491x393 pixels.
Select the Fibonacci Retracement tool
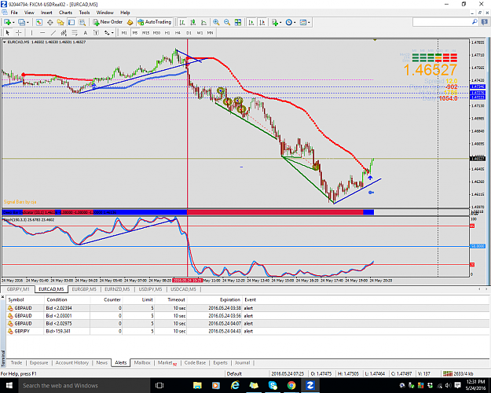pos(75,32)
